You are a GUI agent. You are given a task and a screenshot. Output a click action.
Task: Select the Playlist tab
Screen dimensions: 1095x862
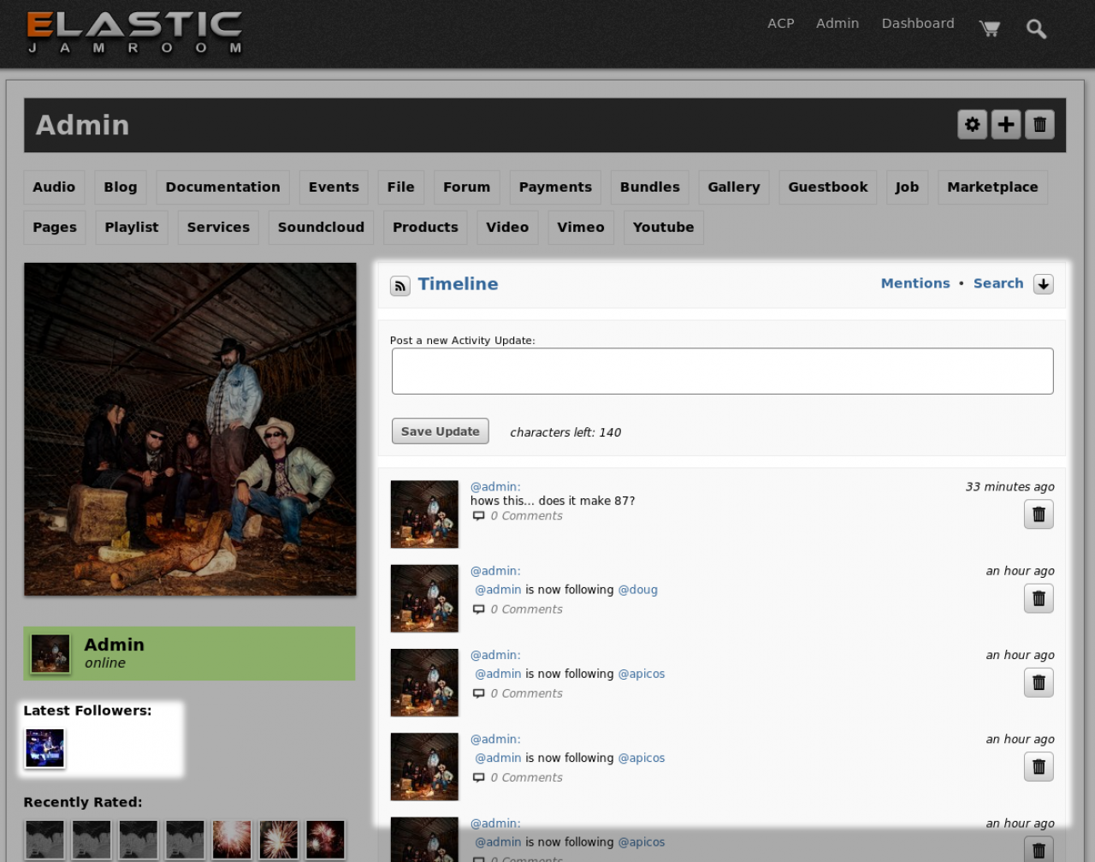(132, 228)
